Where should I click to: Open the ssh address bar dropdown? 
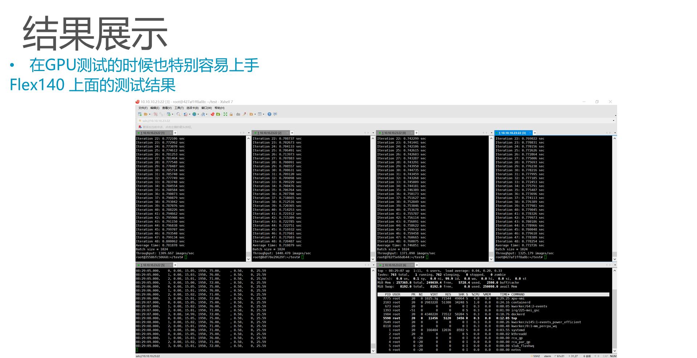coord(613,120)
